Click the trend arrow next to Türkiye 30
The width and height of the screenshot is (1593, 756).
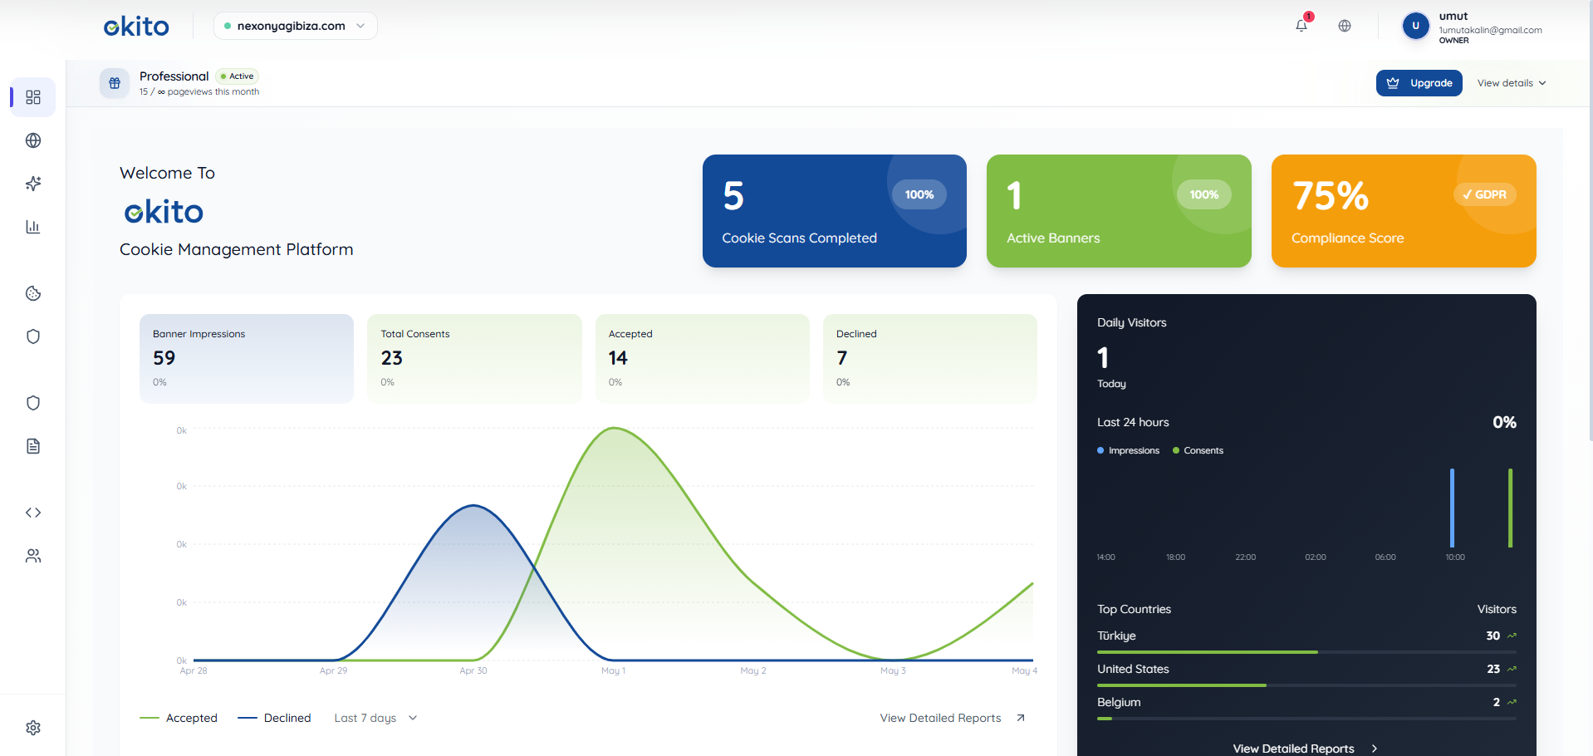pyautogui.click(x=1512, y=636)
